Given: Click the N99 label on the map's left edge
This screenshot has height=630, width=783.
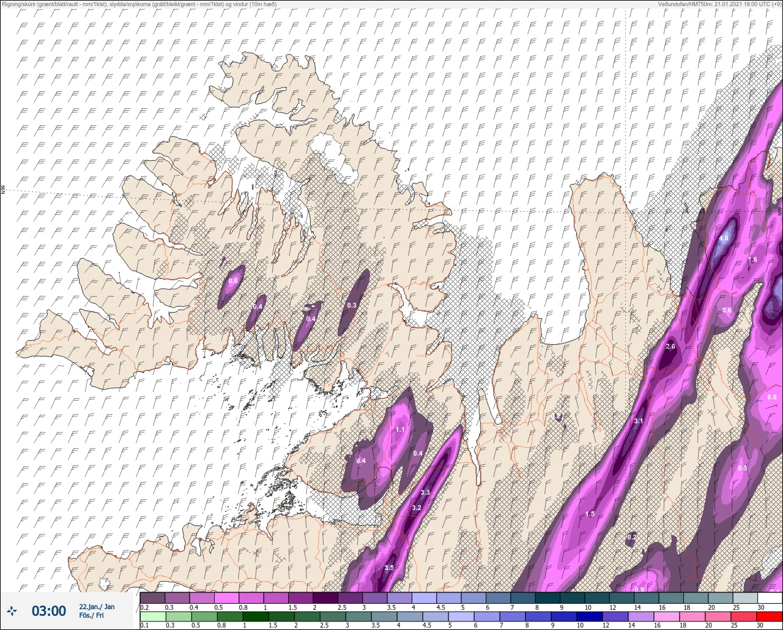Looking at the screenshot, I should click(3, 190).
